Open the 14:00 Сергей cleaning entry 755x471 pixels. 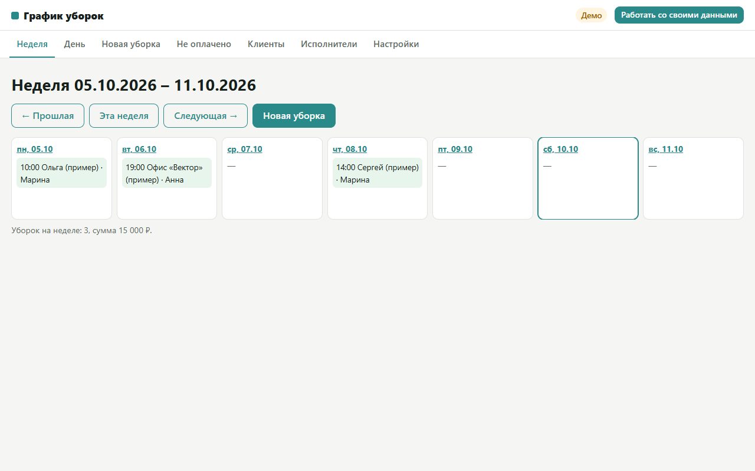[x=377, y=173]
